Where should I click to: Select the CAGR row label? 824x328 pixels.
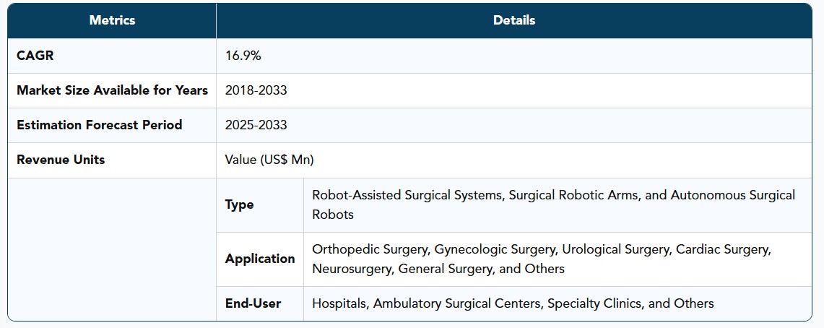pos(35,56)
